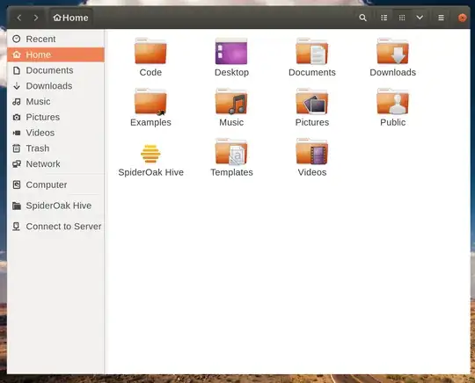Open Computer in the sidebar
This screenshot has width=475, height=383.
[x=55, y=184]
